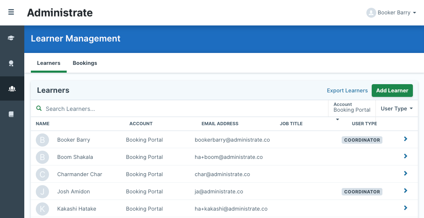Open Boom Shakala row details chevron
The height and width of the screenshot is (218, 424).
coord(405,156)
